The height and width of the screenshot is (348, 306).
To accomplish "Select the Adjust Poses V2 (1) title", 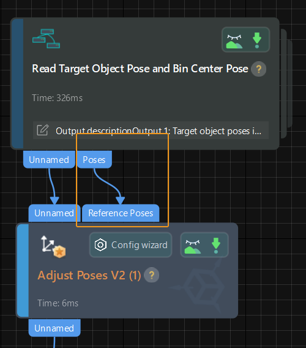I will point(89,276).
